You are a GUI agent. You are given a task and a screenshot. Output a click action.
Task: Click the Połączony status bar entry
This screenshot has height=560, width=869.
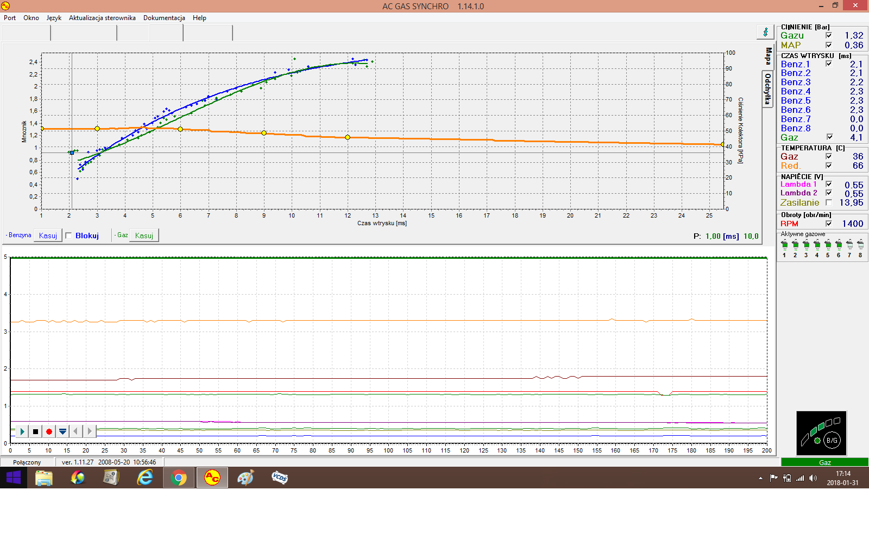[x=27, y=462]
